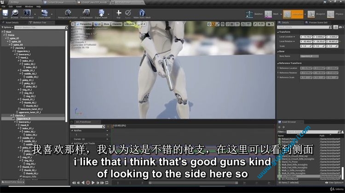The width and height of the screenshot is (345, 193).
Task: Collapse the Reference Transform section
Action: click(278, 63)
